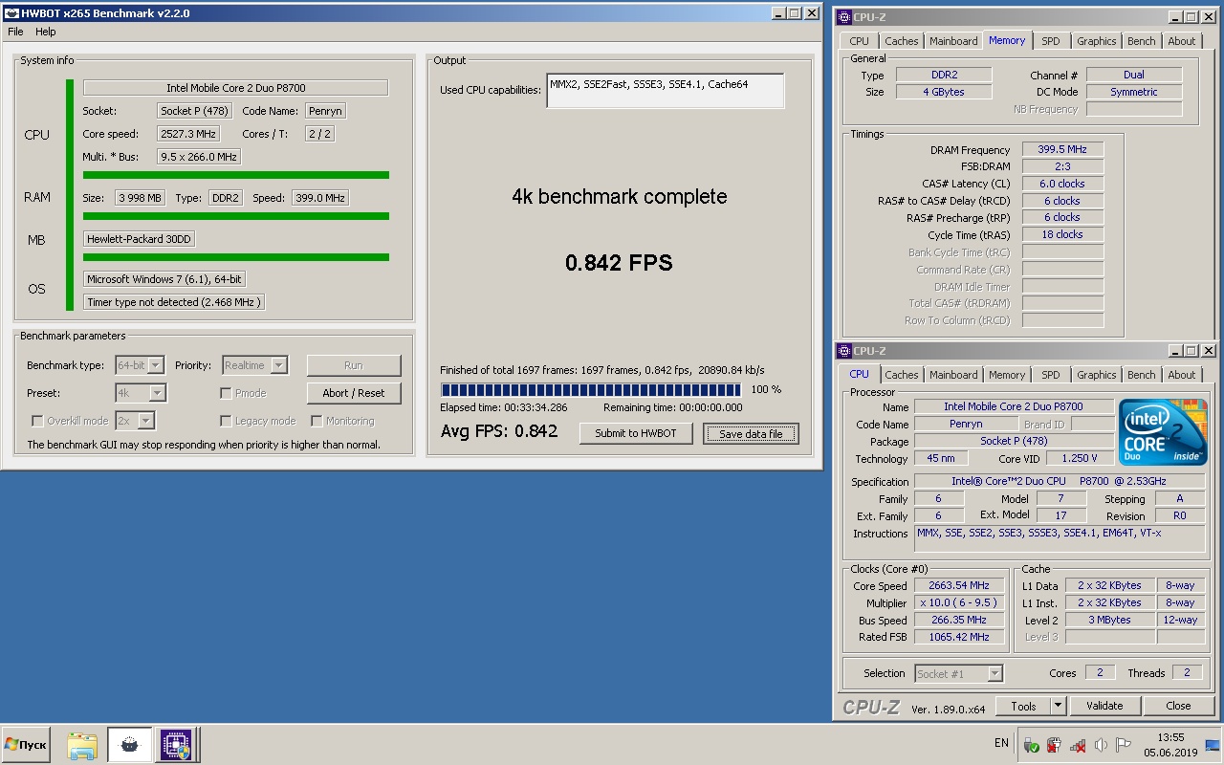1224x765 pixels.
Task: Open the volume speaker tray icon
Action: click(1101, 745)
